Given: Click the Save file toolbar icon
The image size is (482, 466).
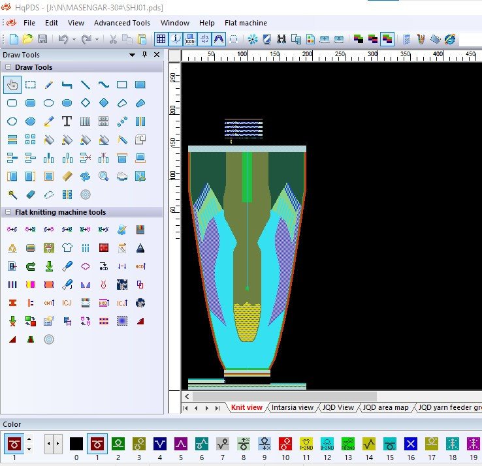Looking at the screenshot, I should pos(42,39).
